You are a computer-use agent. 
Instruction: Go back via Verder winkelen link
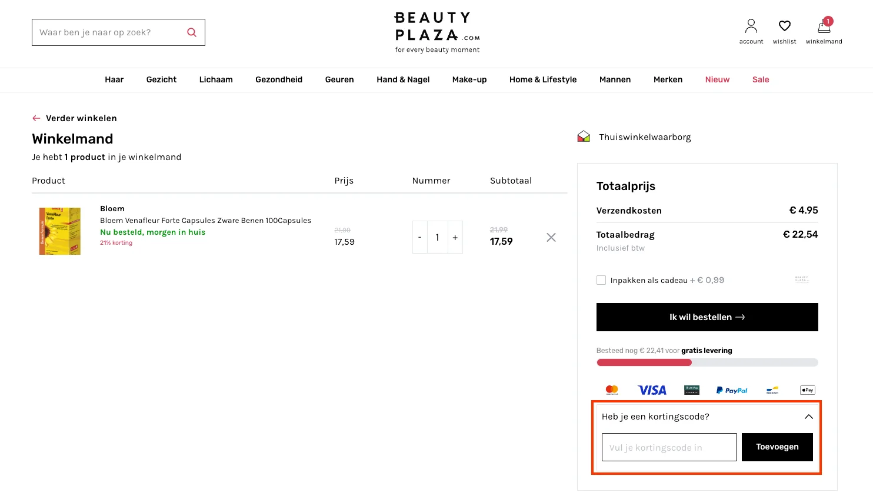[x=75, y=118]
